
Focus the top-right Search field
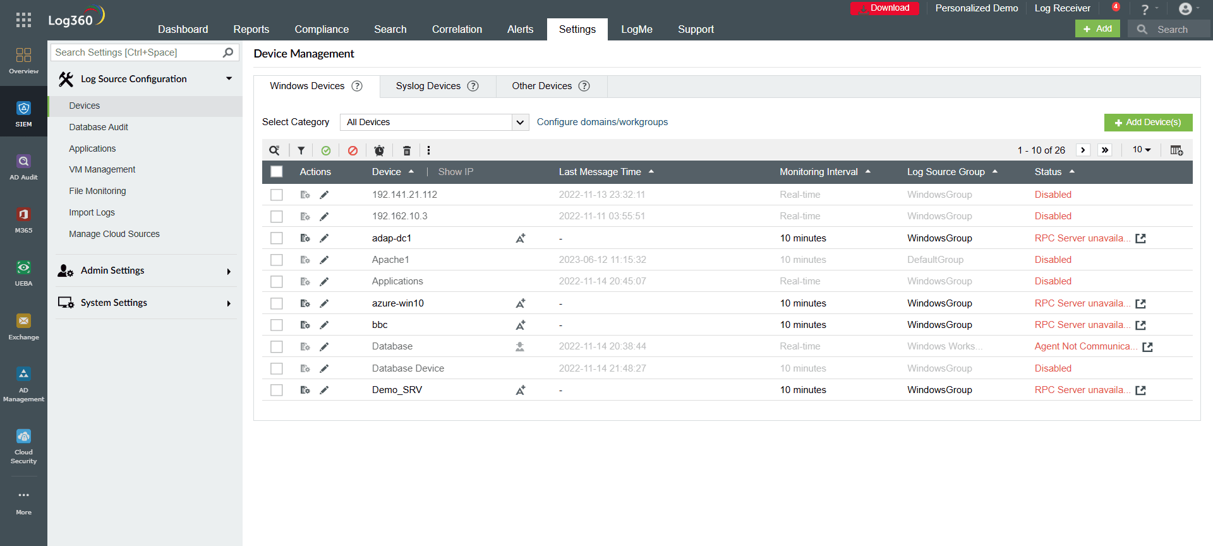(x=1169, y=29)
